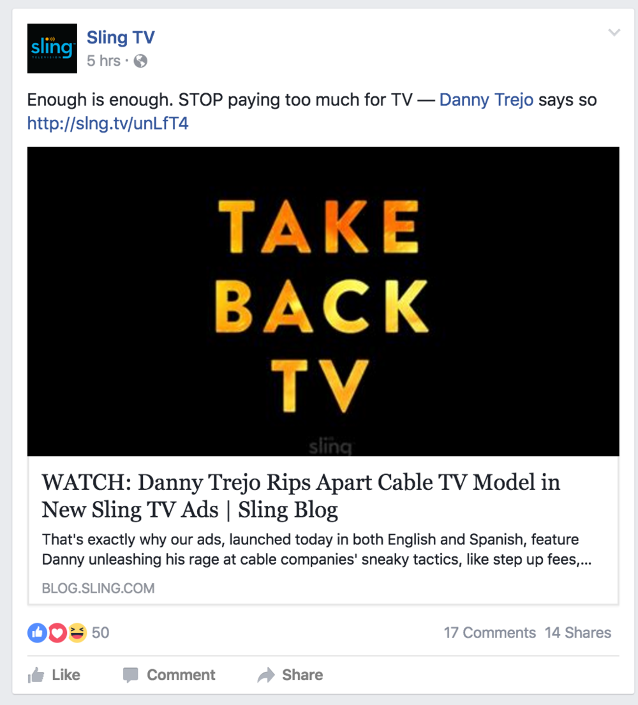Open the Danny Trejo article headline
Screen dimensions: 638x705
coord(301,496)
